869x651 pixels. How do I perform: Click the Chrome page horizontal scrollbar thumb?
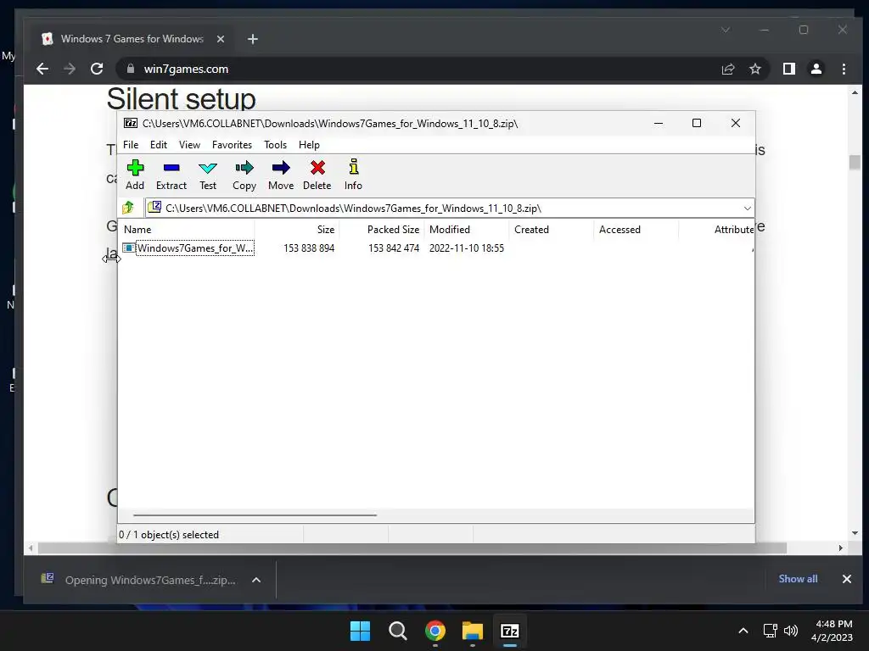[x=412, y=548]
